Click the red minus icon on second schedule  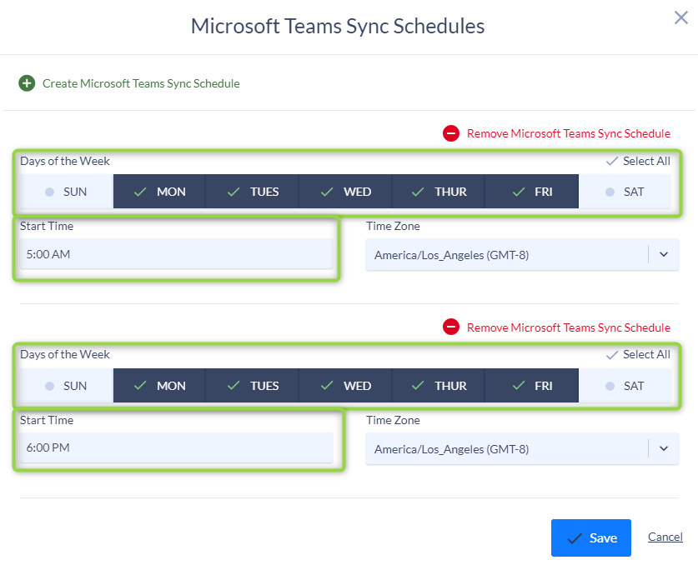point(451,327)
